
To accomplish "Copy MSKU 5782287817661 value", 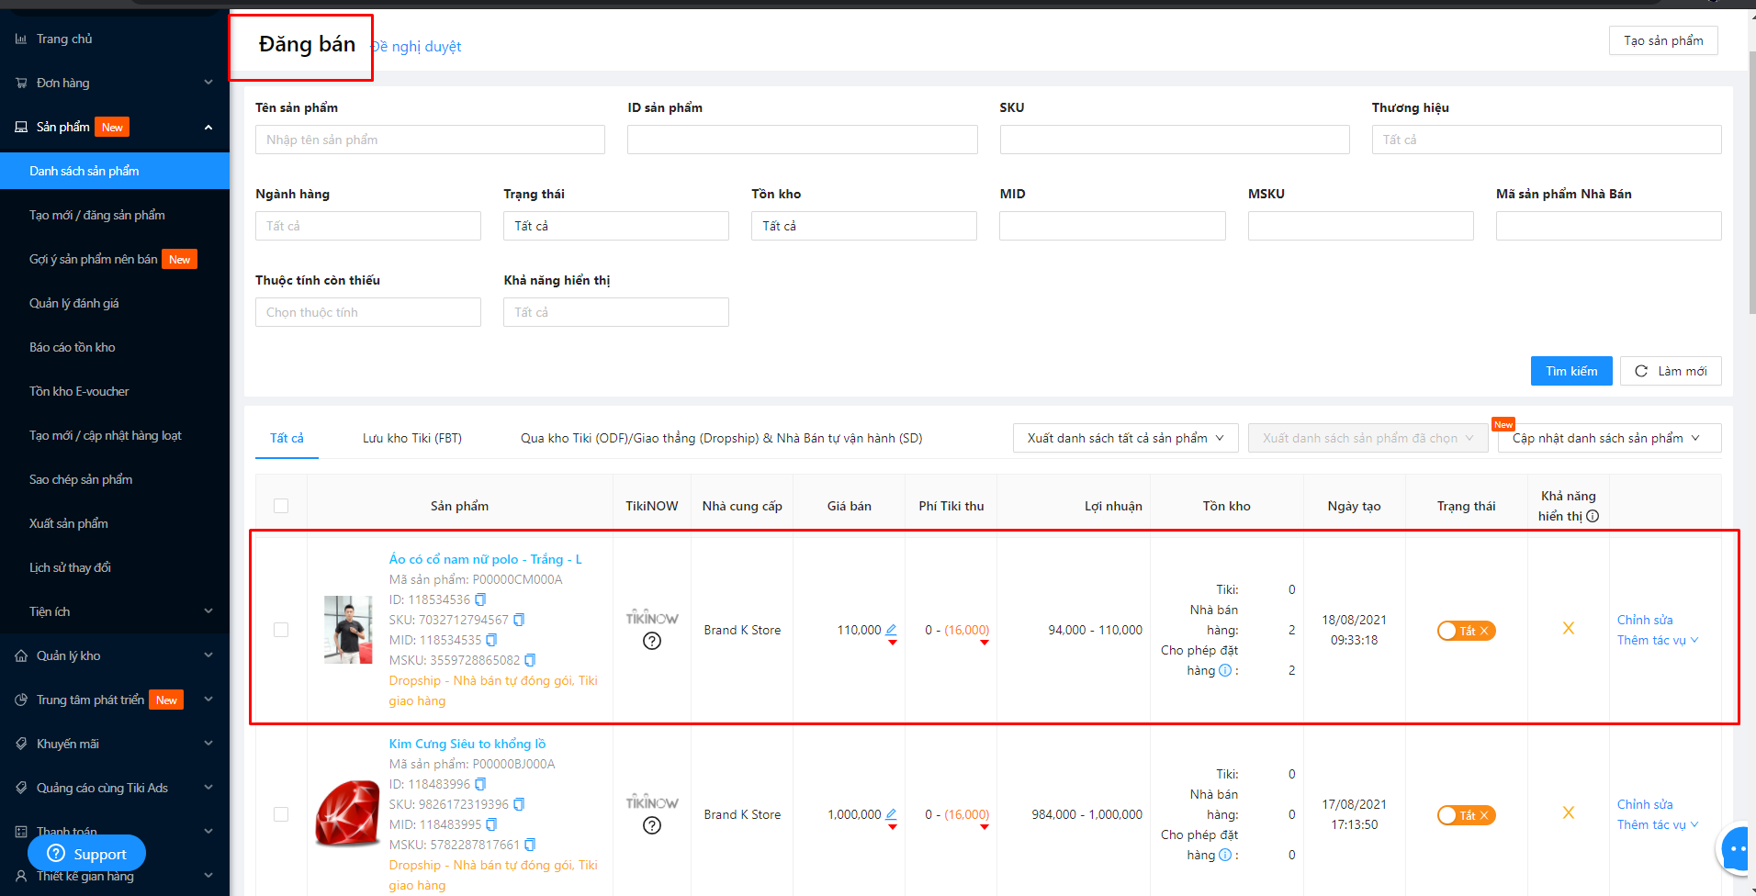I will tap(530, 845).
